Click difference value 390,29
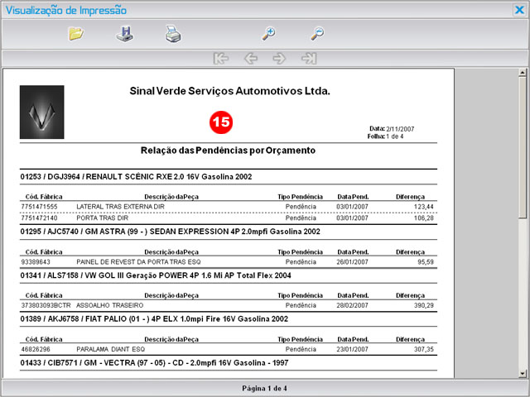The height and width of the screenshot is (397, 530). click(x=423, y=305)
